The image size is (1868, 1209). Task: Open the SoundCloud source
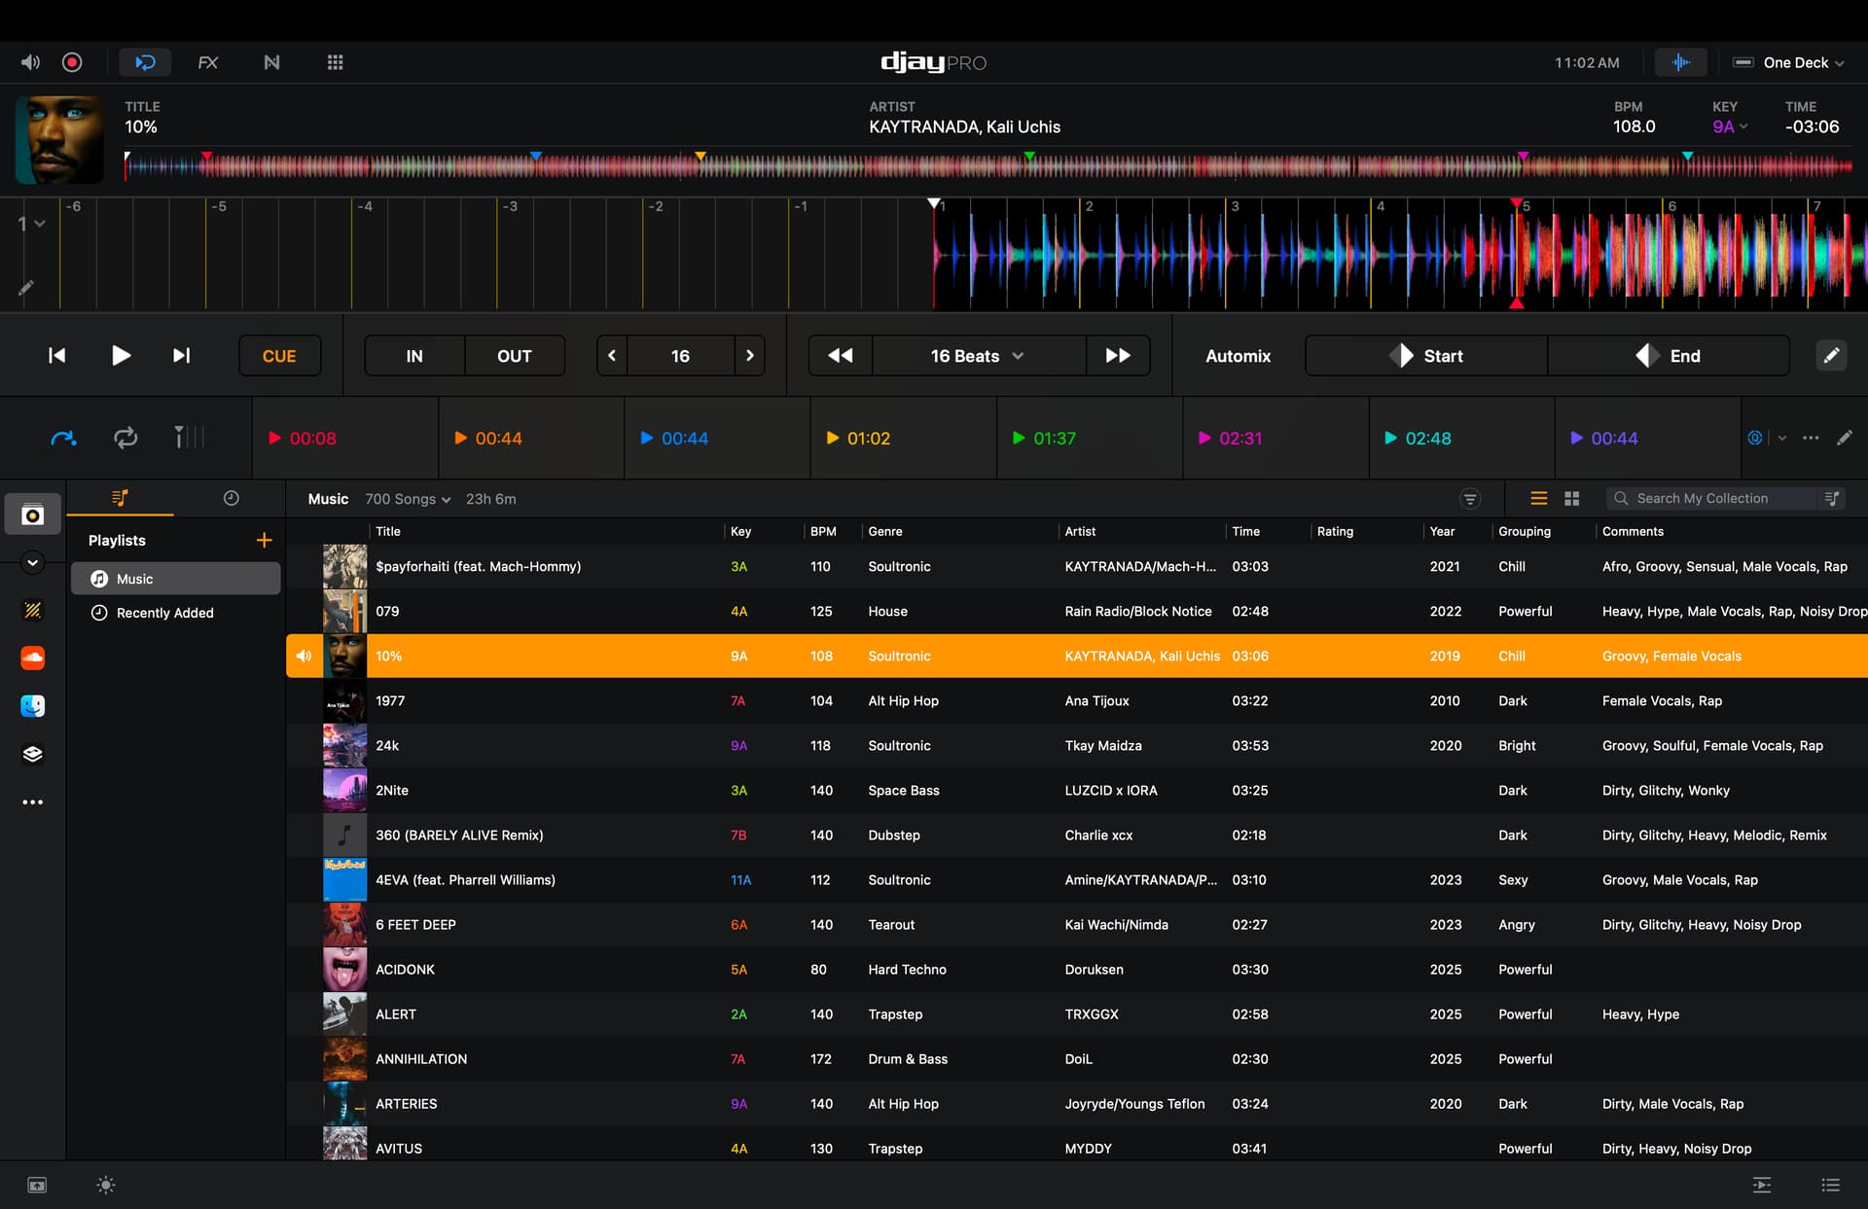[x=33, y=658]
